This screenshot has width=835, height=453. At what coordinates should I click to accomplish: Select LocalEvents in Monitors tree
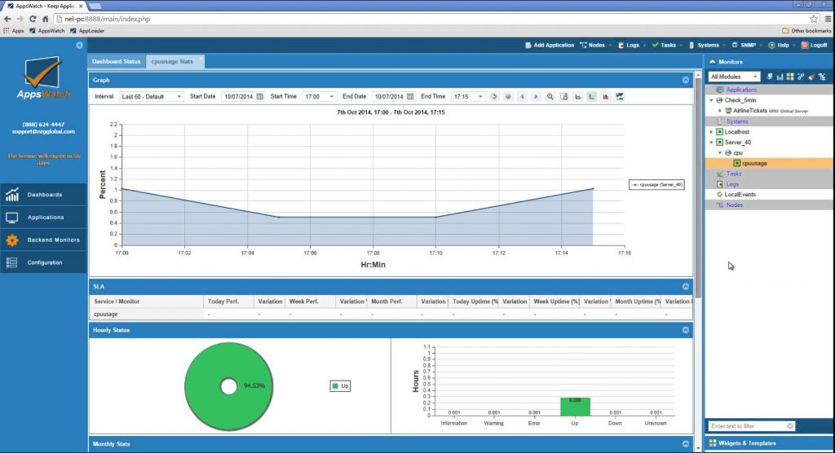740,194
